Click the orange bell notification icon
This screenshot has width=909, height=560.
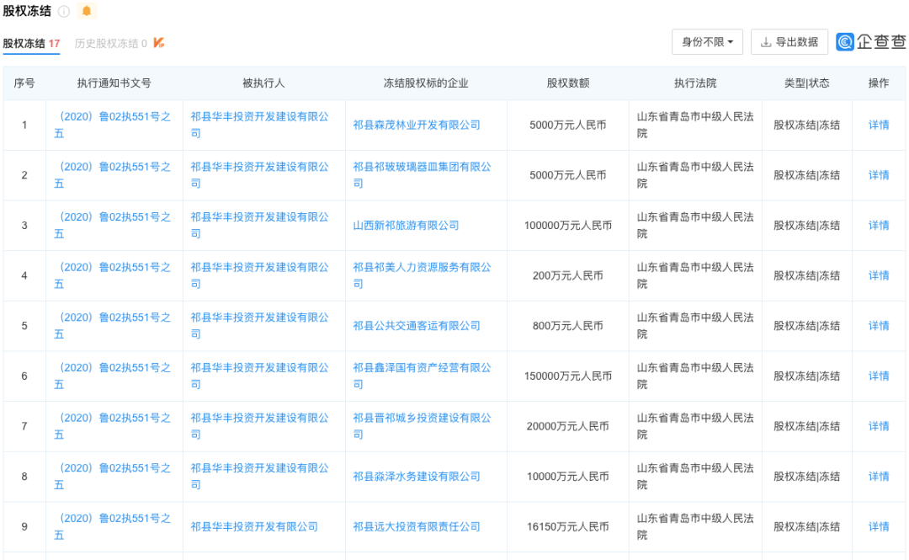click(86, 11)
